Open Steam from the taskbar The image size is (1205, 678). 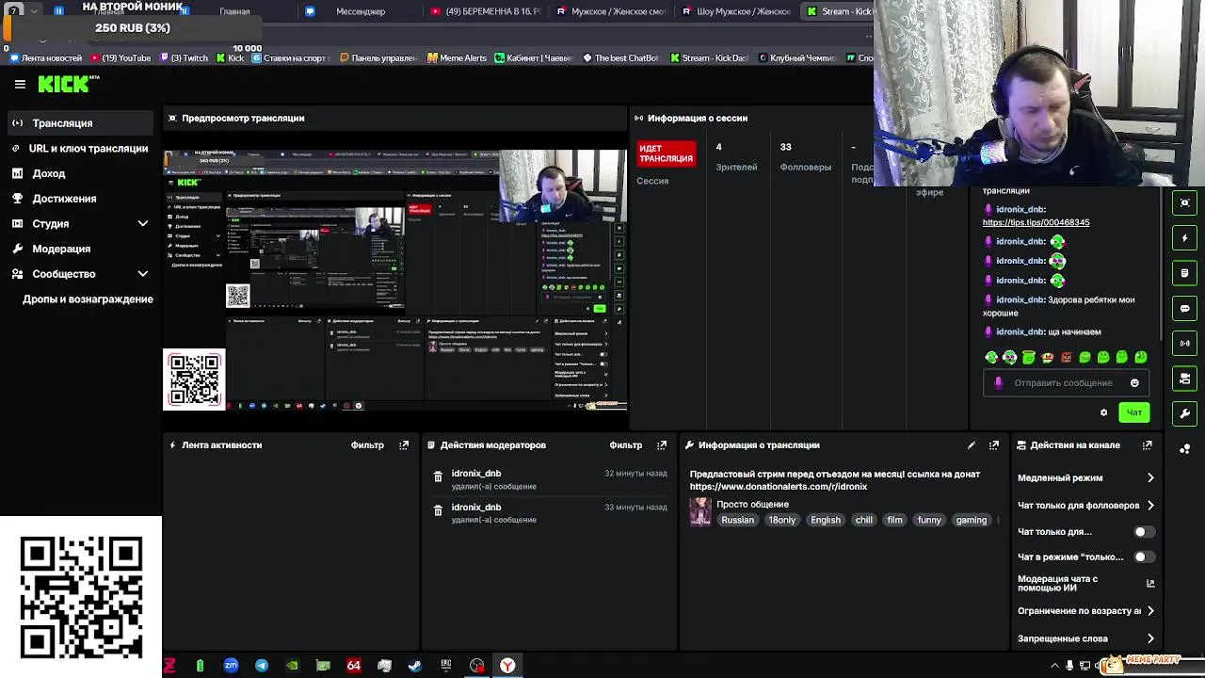(415, 666)
